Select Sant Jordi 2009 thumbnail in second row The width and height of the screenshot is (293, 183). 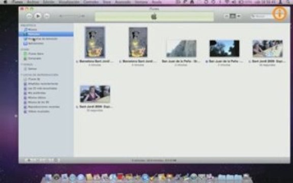(95, 94)
